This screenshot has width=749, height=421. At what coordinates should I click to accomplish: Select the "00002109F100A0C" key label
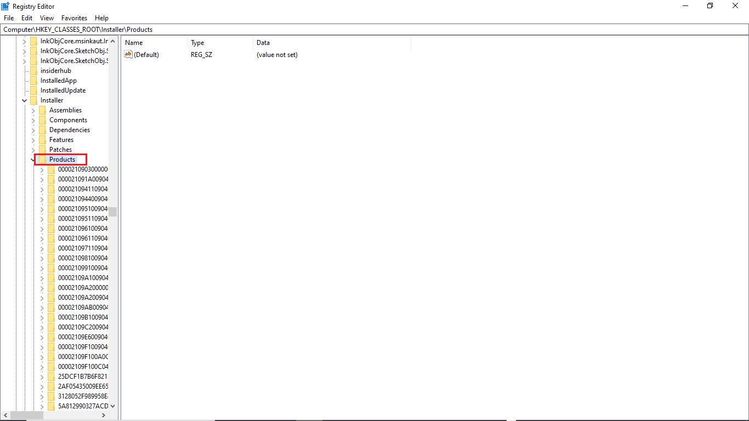coord(83,357)
